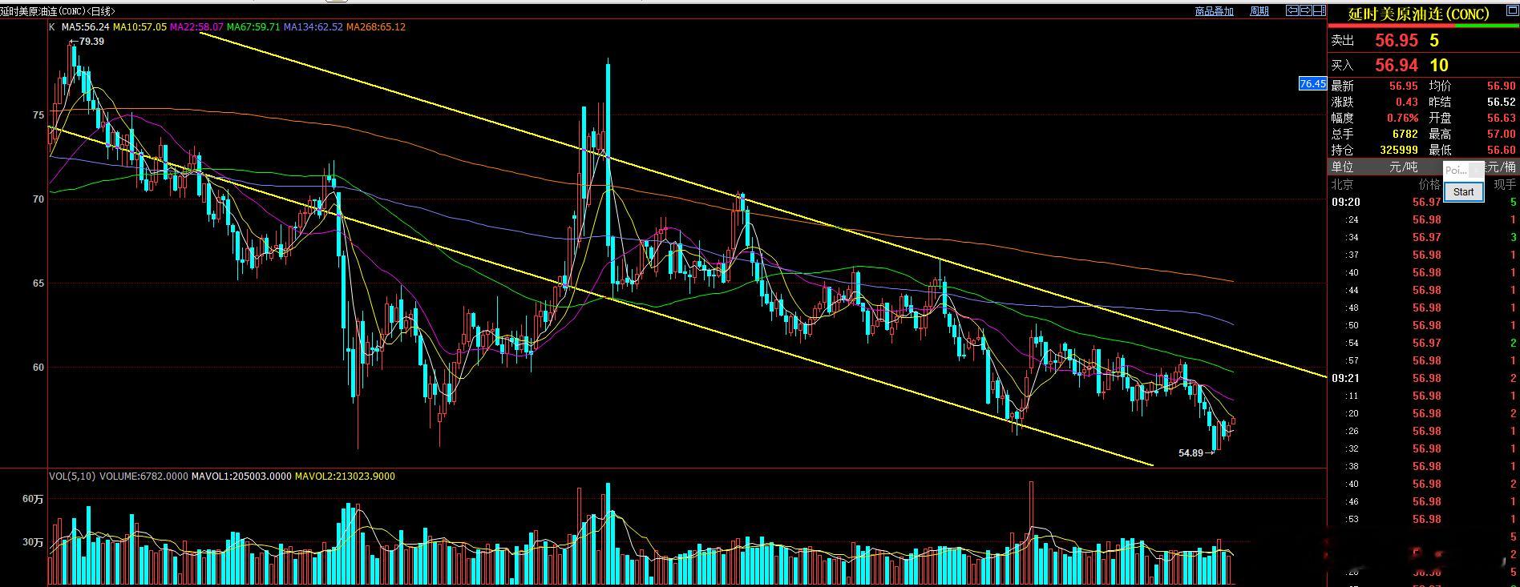The height and width of the screenshot is (587, 1520).
Task: Click the 昨结 value 56.52
Action: pyautogui.click(x=1502, y=102)
